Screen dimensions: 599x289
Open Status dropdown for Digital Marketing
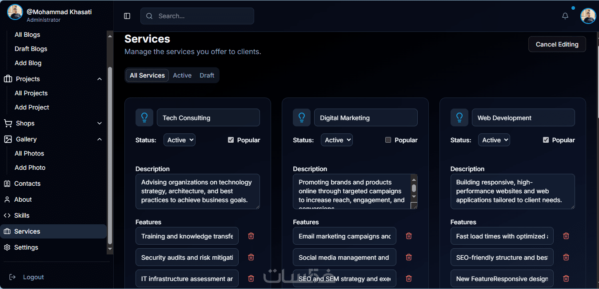coord(337,140)
